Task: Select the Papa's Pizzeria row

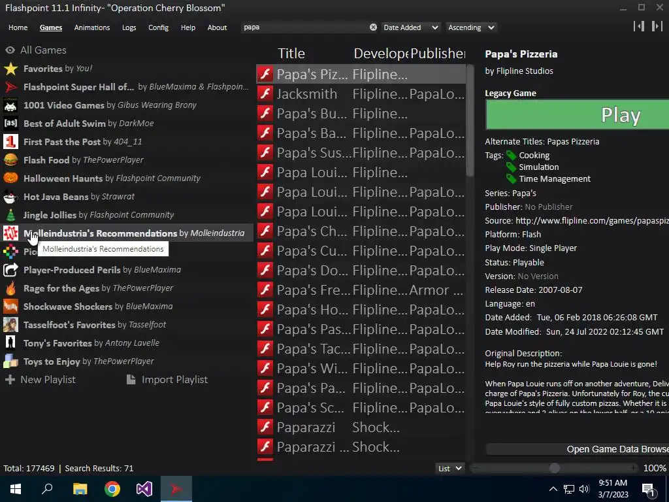Action: pyautogui.click(x=361, y=75)
